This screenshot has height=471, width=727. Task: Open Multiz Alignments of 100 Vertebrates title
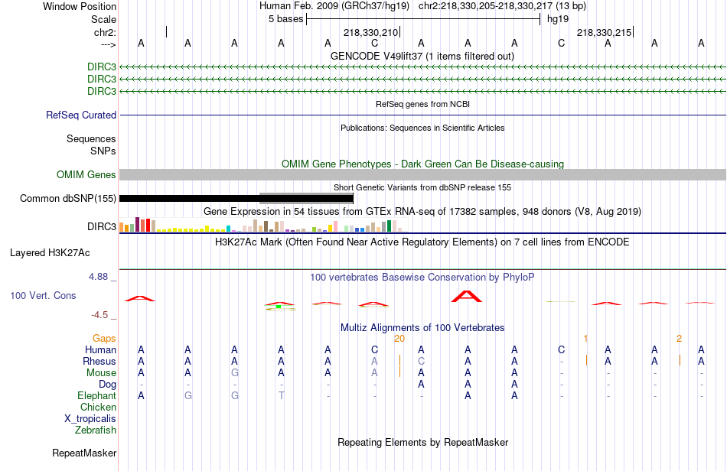[422, 327]
